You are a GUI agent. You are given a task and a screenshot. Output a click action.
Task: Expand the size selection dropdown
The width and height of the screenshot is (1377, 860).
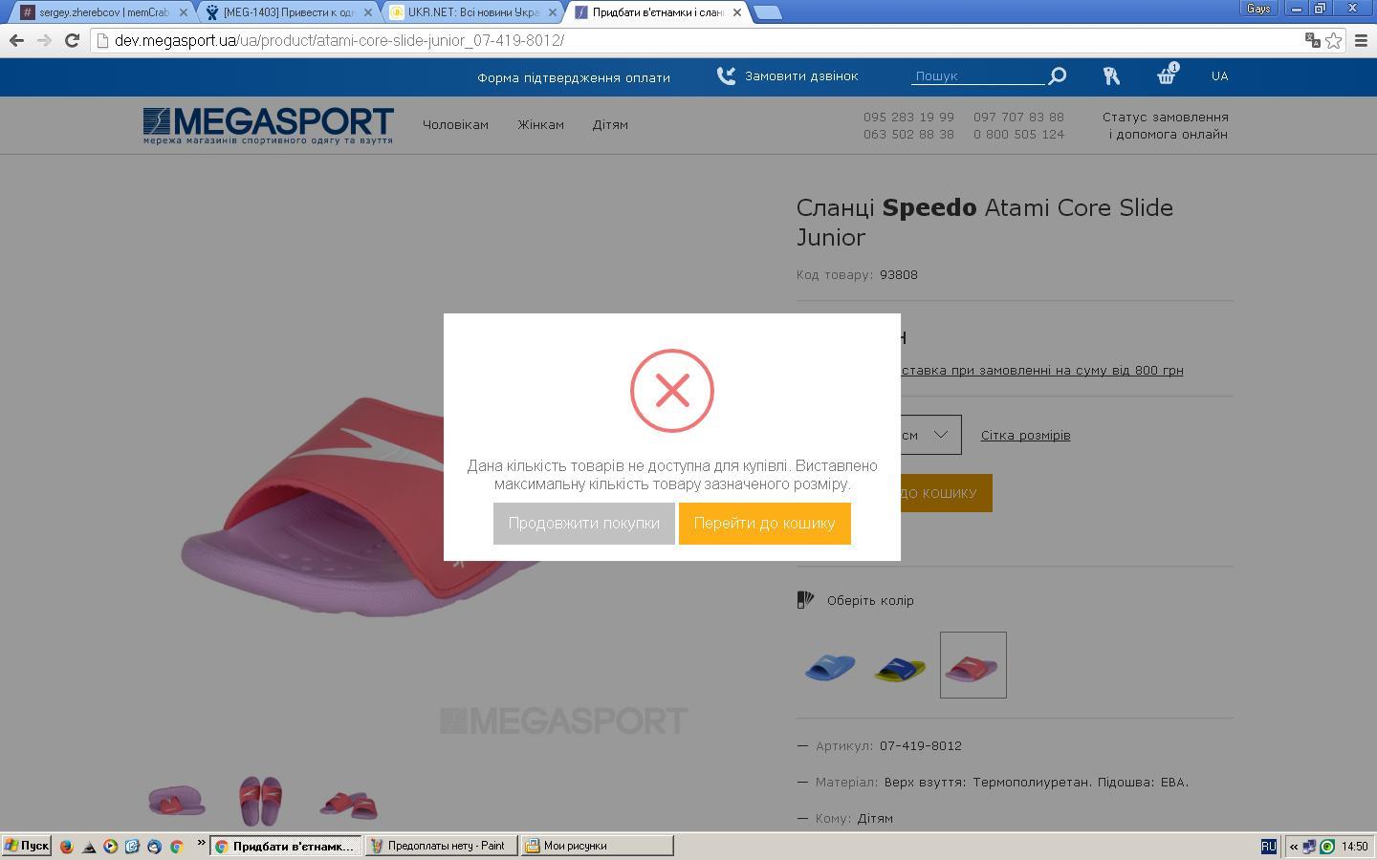[x=940, y=435]
